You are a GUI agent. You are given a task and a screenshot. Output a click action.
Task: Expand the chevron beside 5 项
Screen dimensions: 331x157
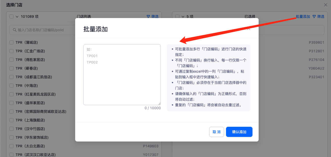[x=183, y=17]
